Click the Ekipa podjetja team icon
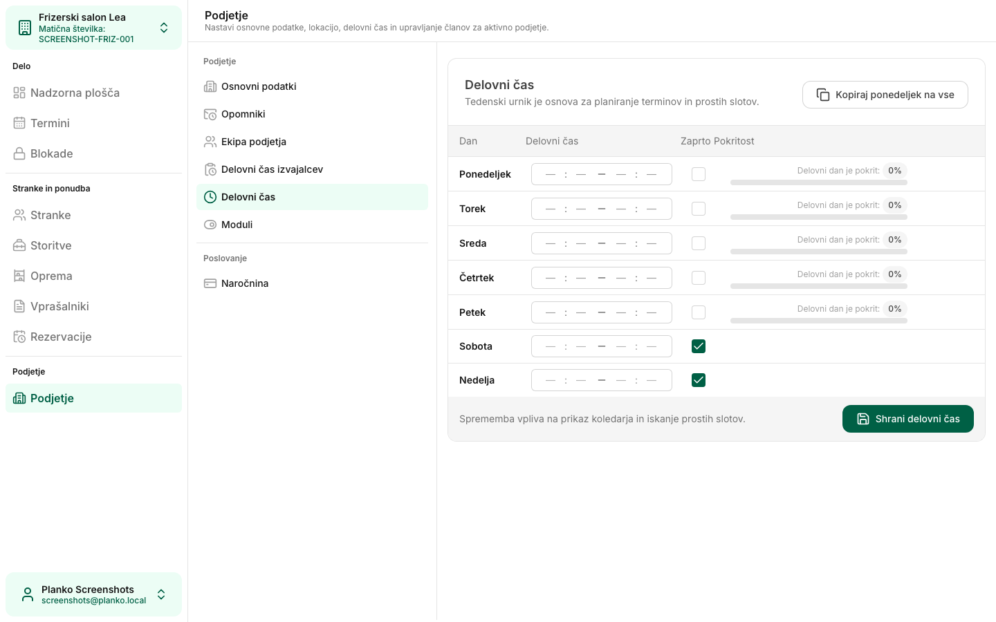 pyautogui.click(x=210, y=142)
